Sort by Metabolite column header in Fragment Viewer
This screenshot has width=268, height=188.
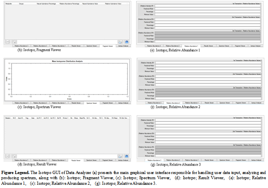point(8,4)
